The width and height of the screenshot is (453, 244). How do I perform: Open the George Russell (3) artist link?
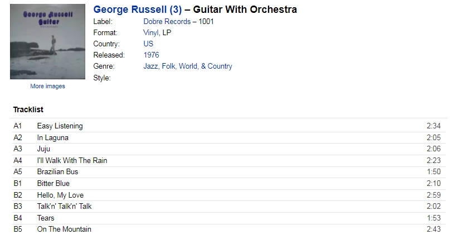(138, 9)
